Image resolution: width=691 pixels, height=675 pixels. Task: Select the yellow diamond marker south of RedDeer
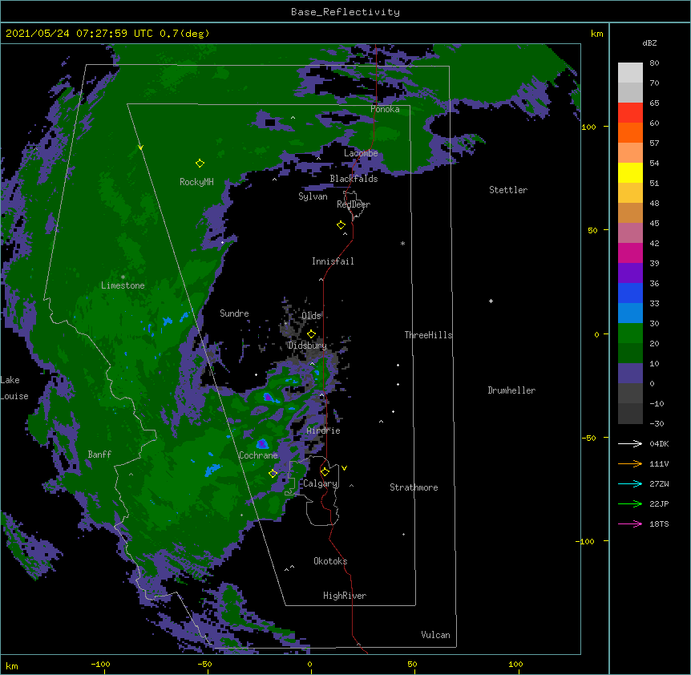coord(341,225)
